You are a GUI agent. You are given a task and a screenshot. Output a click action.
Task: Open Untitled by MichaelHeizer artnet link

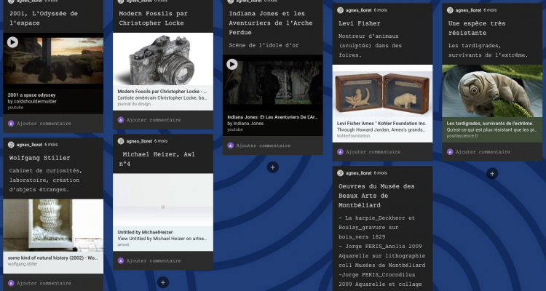tap(145, 232)
